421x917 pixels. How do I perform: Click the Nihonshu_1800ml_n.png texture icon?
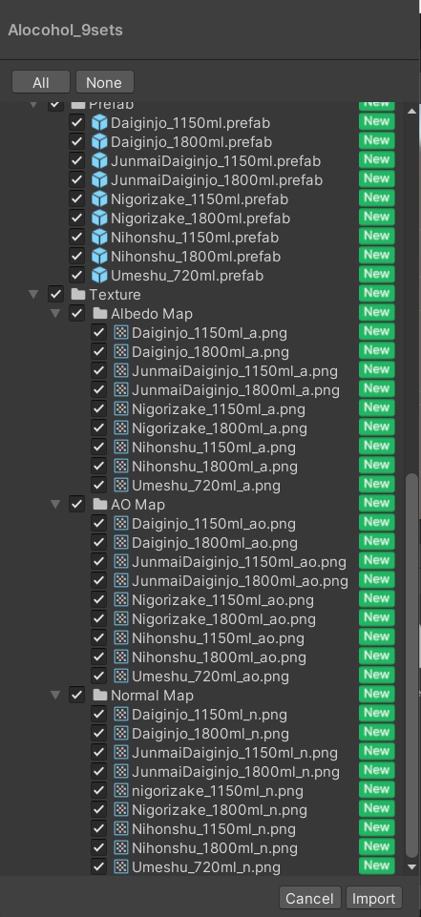[x=120, y=847]
